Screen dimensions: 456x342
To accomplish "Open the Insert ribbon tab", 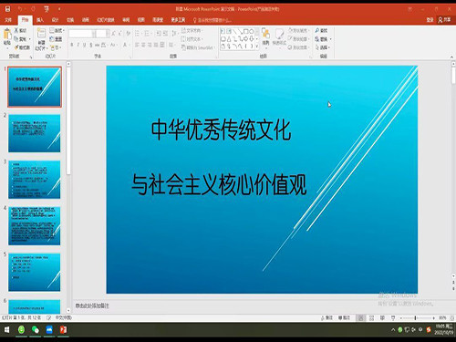I will click(x=40, y=20).
